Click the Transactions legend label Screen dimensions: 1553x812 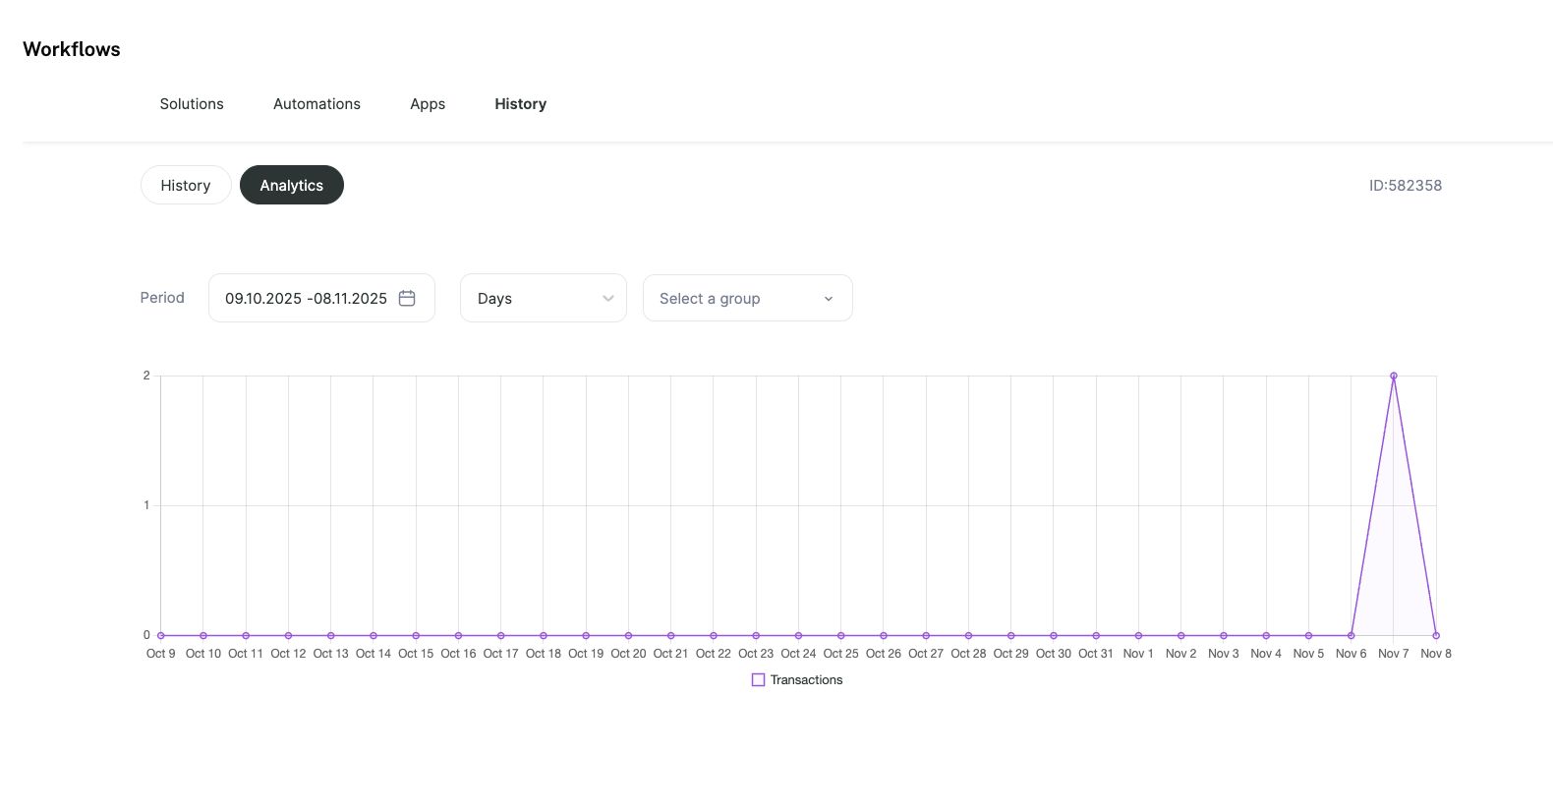click(x=806, y=679)
